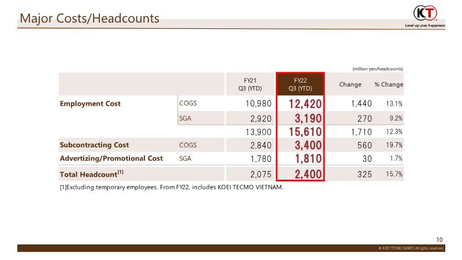Click the Major Costs/Headcounts slide title
Viewport: 462px width, 260px height.
coord(90,18)
